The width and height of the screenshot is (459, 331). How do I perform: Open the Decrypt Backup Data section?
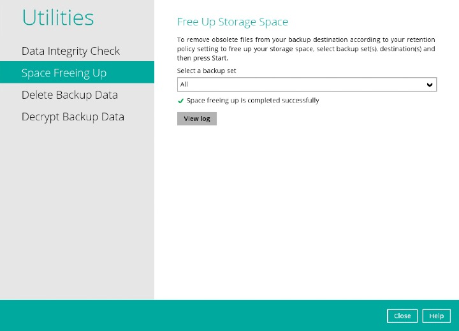pyautogui.click(x=73, y=117)
